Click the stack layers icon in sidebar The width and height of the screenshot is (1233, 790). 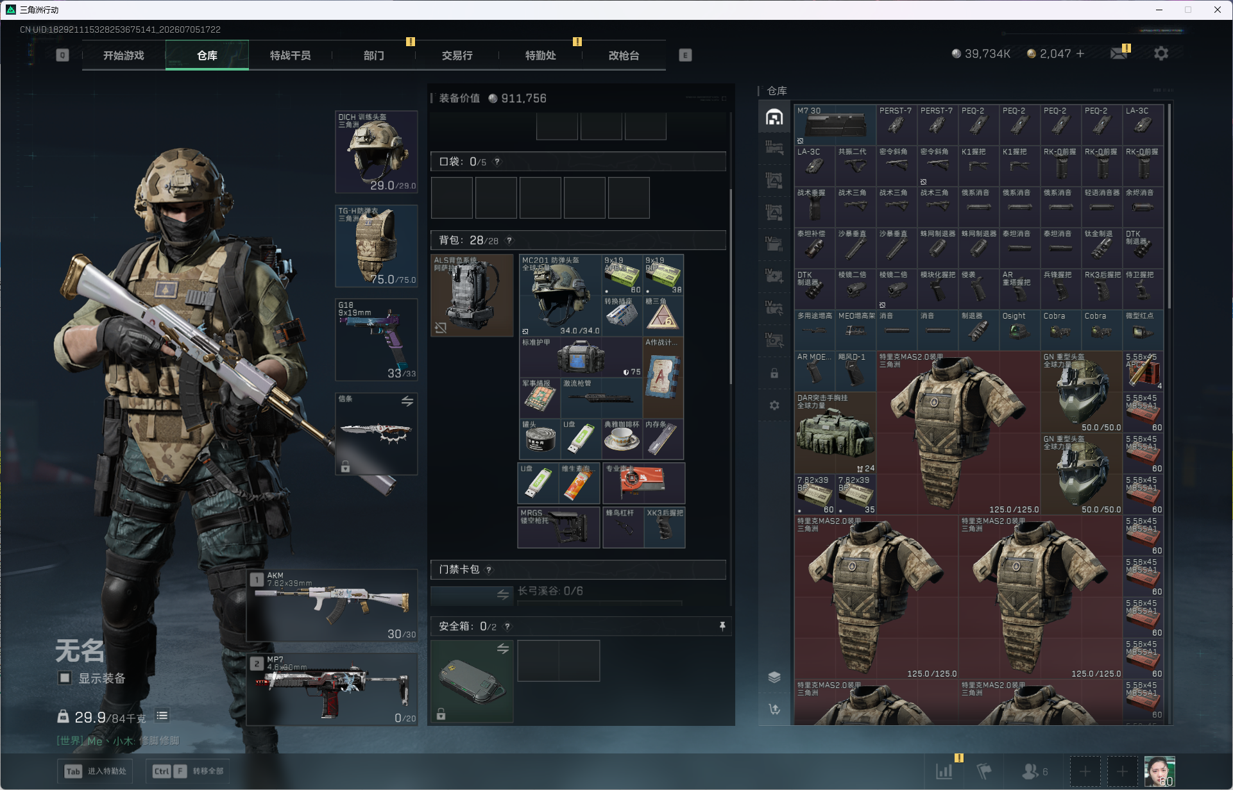pos(774,677)
